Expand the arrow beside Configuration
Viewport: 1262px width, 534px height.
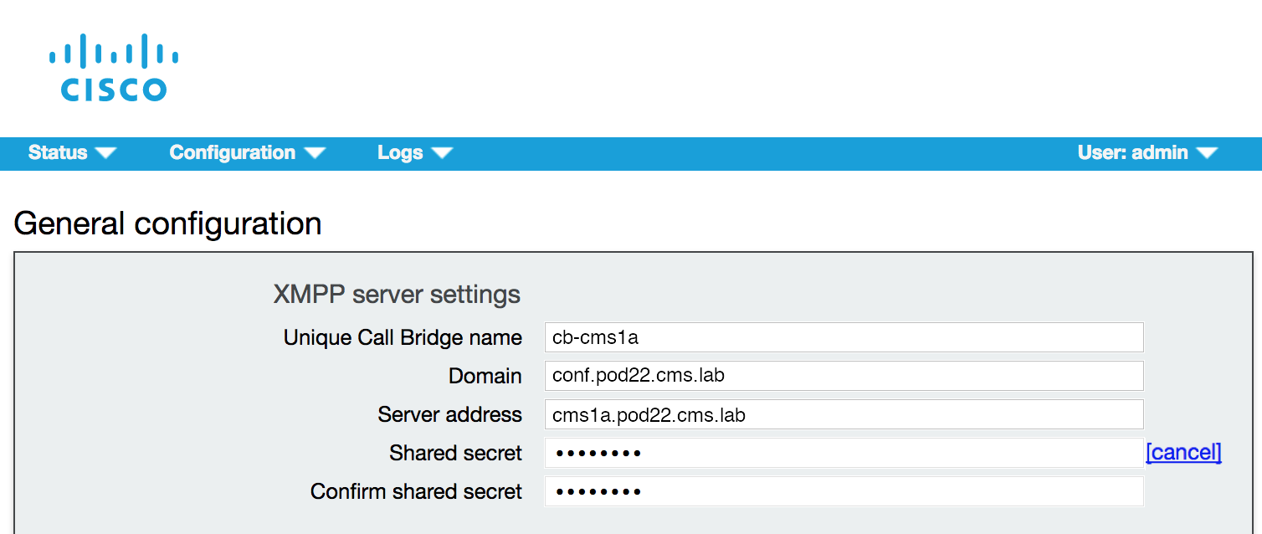[x=315, y=153]
